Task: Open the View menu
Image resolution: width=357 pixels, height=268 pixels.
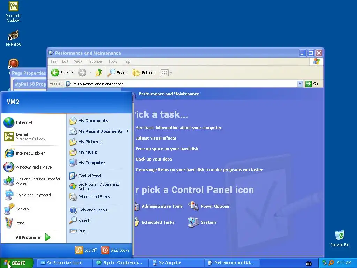Action: pos(78,61)
